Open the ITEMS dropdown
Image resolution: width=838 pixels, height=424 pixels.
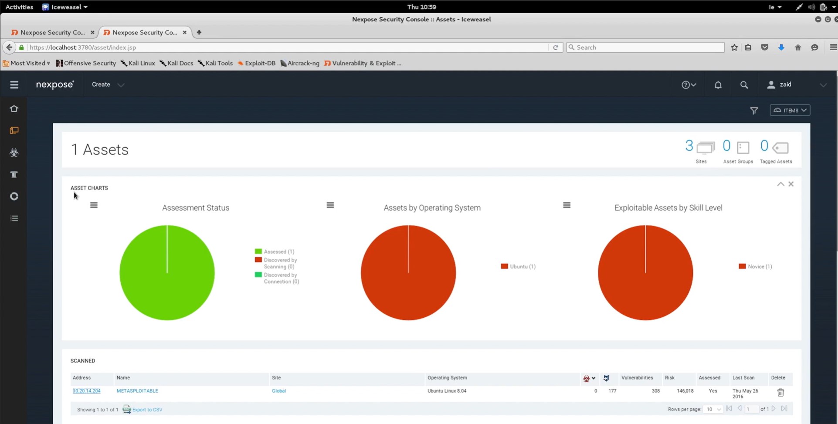click(790, 110)
